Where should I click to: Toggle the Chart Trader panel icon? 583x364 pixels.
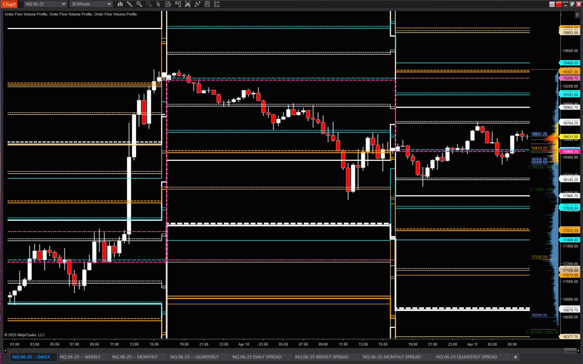click(178, 4)
